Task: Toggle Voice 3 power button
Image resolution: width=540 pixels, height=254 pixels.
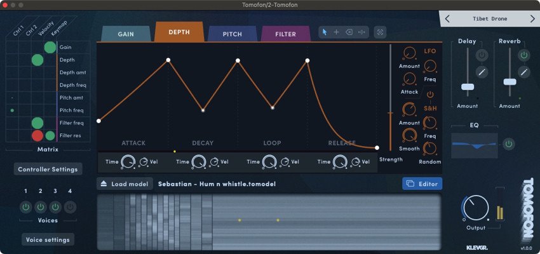Action: pyautogui.click(x=55, y=207)
